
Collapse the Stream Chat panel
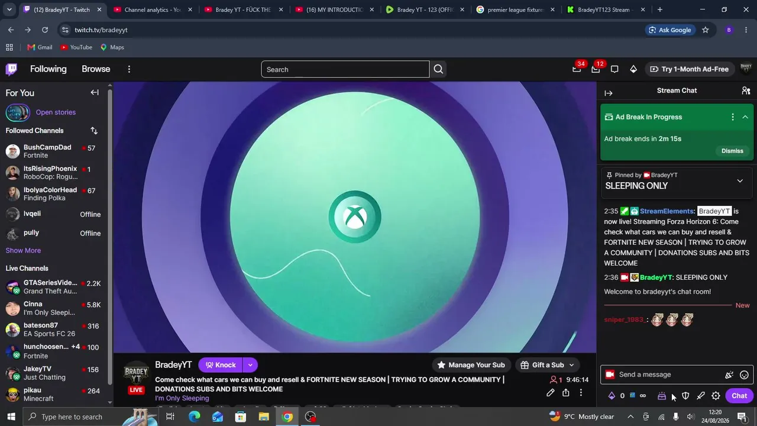click(609, 93)
